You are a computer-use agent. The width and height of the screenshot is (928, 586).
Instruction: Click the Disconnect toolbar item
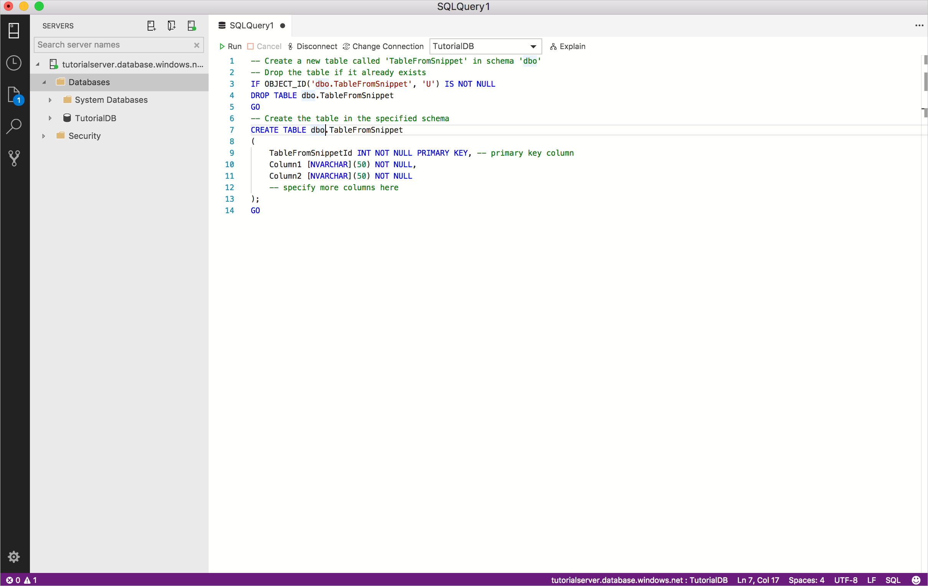click(x=313, y=46)
